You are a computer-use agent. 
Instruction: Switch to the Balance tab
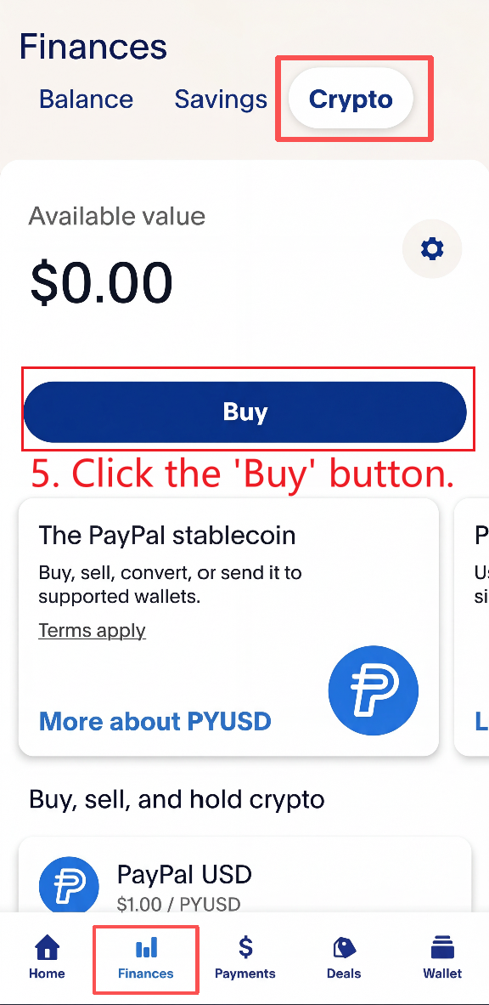(87, 99)
